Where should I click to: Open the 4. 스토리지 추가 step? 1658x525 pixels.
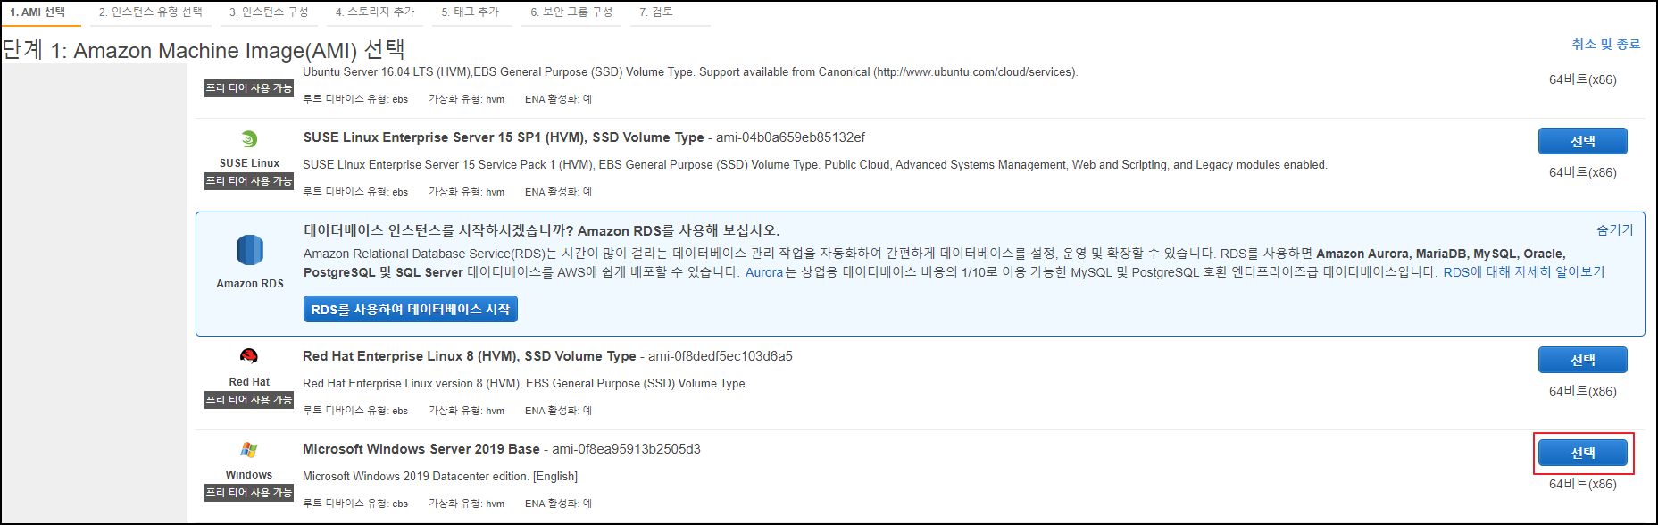[375, 12]
